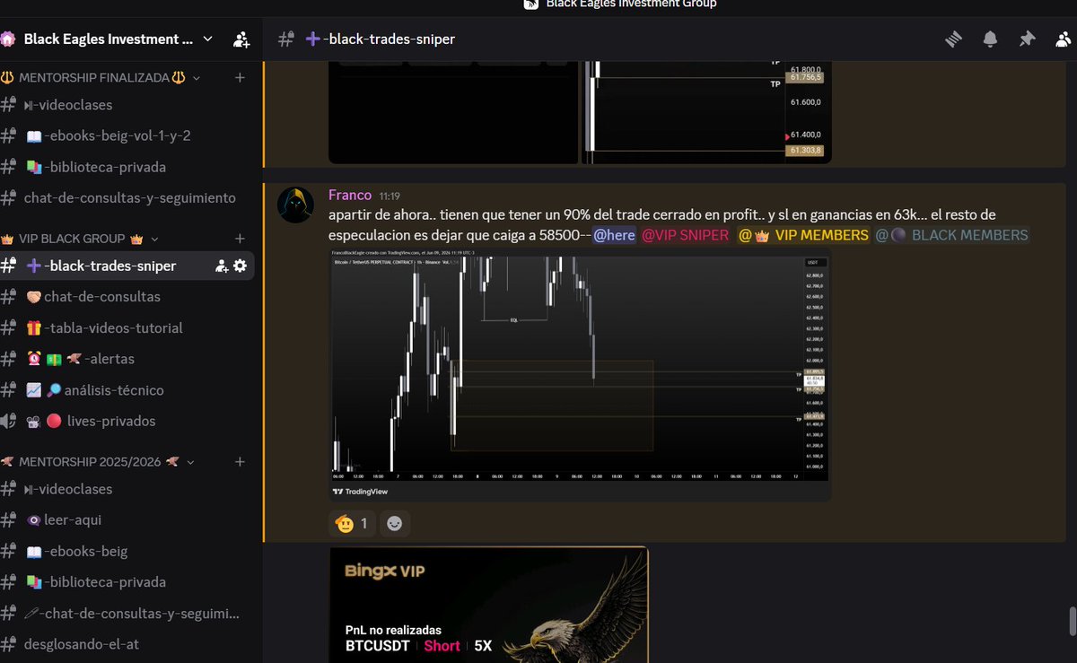Click the create invite icon for black-trades-sniper
Viewport: 1077px width, 663px height.
(222, 266)
